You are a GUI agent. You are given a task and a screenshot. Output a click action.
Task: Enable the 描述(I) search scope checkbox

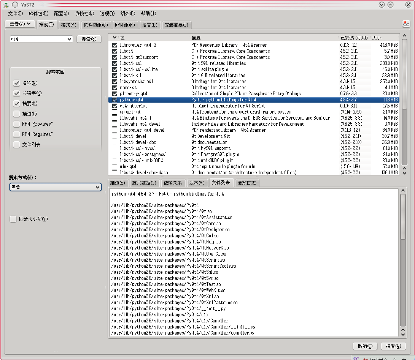16,114
